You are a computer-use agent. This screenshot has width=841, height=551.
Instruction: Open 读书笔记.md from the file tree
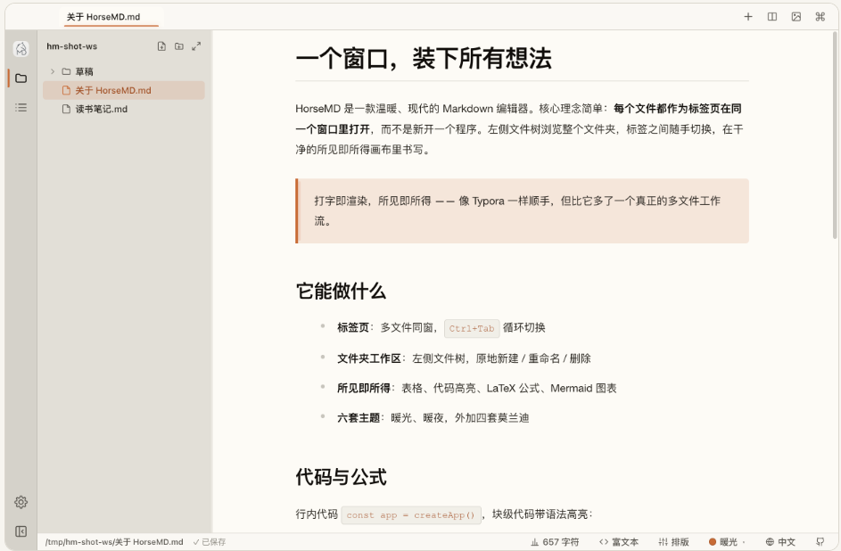(124, 109)
